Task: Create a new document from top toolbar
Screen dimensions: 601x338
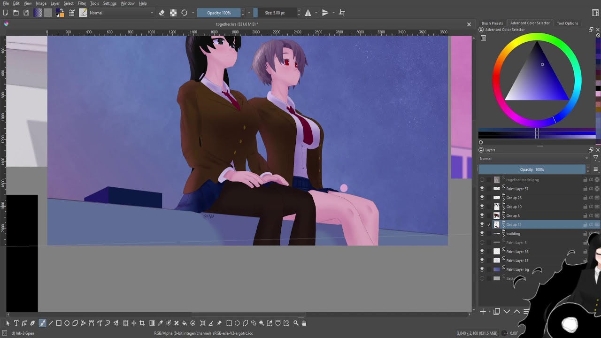Action: 6,13
